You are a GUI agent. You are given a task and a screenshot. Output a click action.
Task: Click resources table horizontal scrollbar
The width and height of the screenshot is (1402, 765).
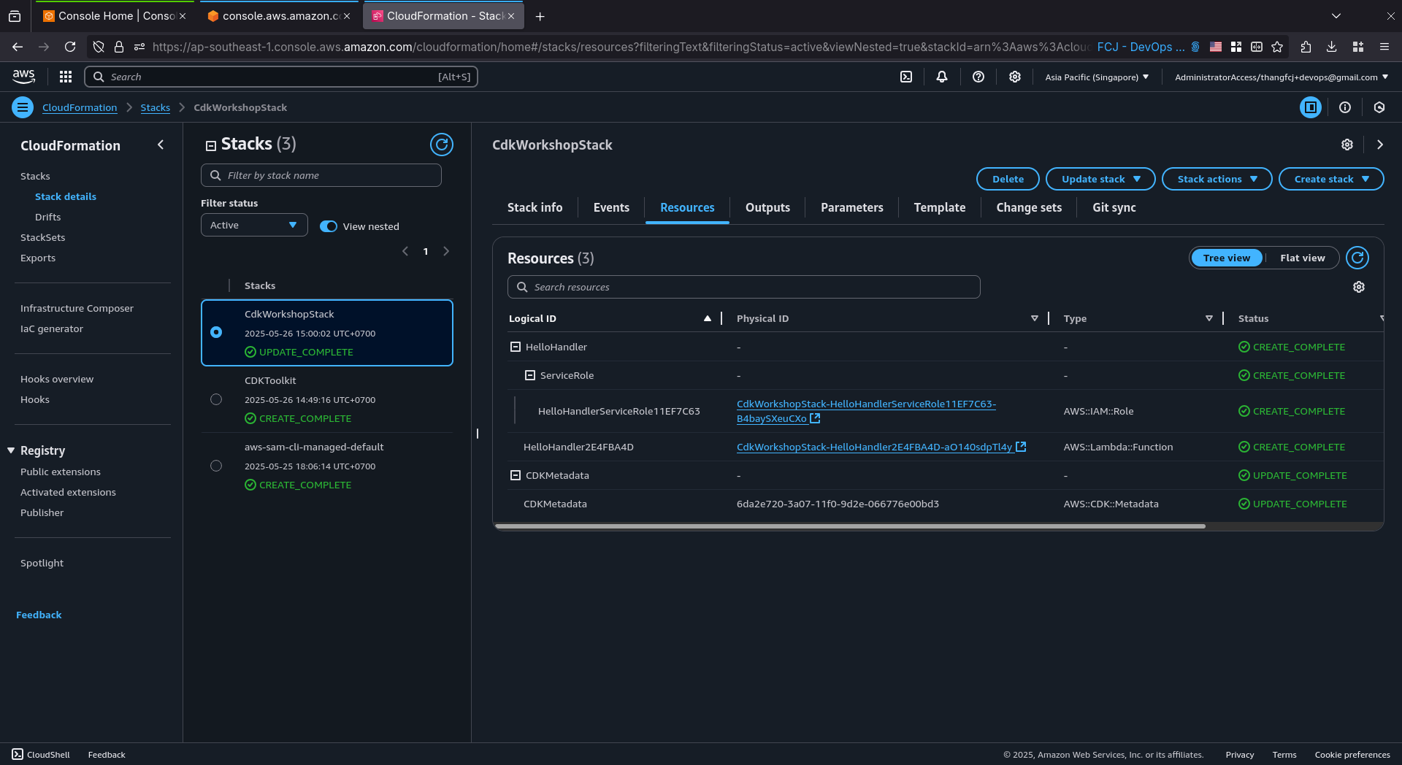click(850, 526)
